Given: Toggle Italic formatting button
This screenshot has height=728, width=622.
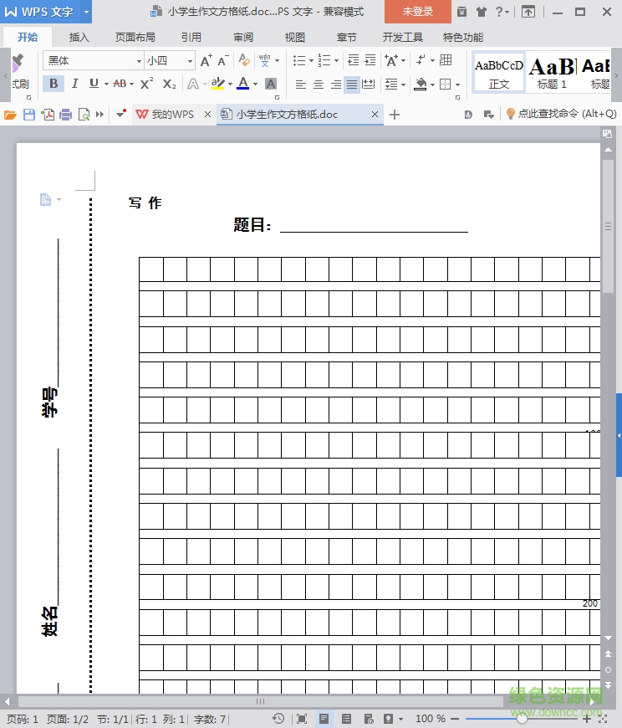Looking at the screenshot, I should 74,84.
